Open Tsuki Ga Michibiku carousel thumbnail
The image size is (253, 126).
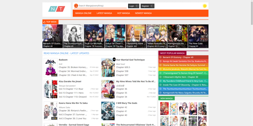point(94,36)
